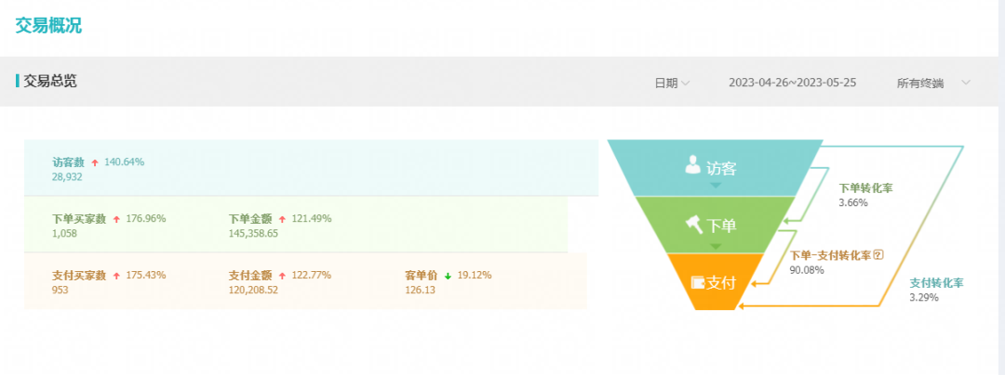Select the 支付金额 metric
This screenshot has width=1005, height=375.
coord(250,276)
